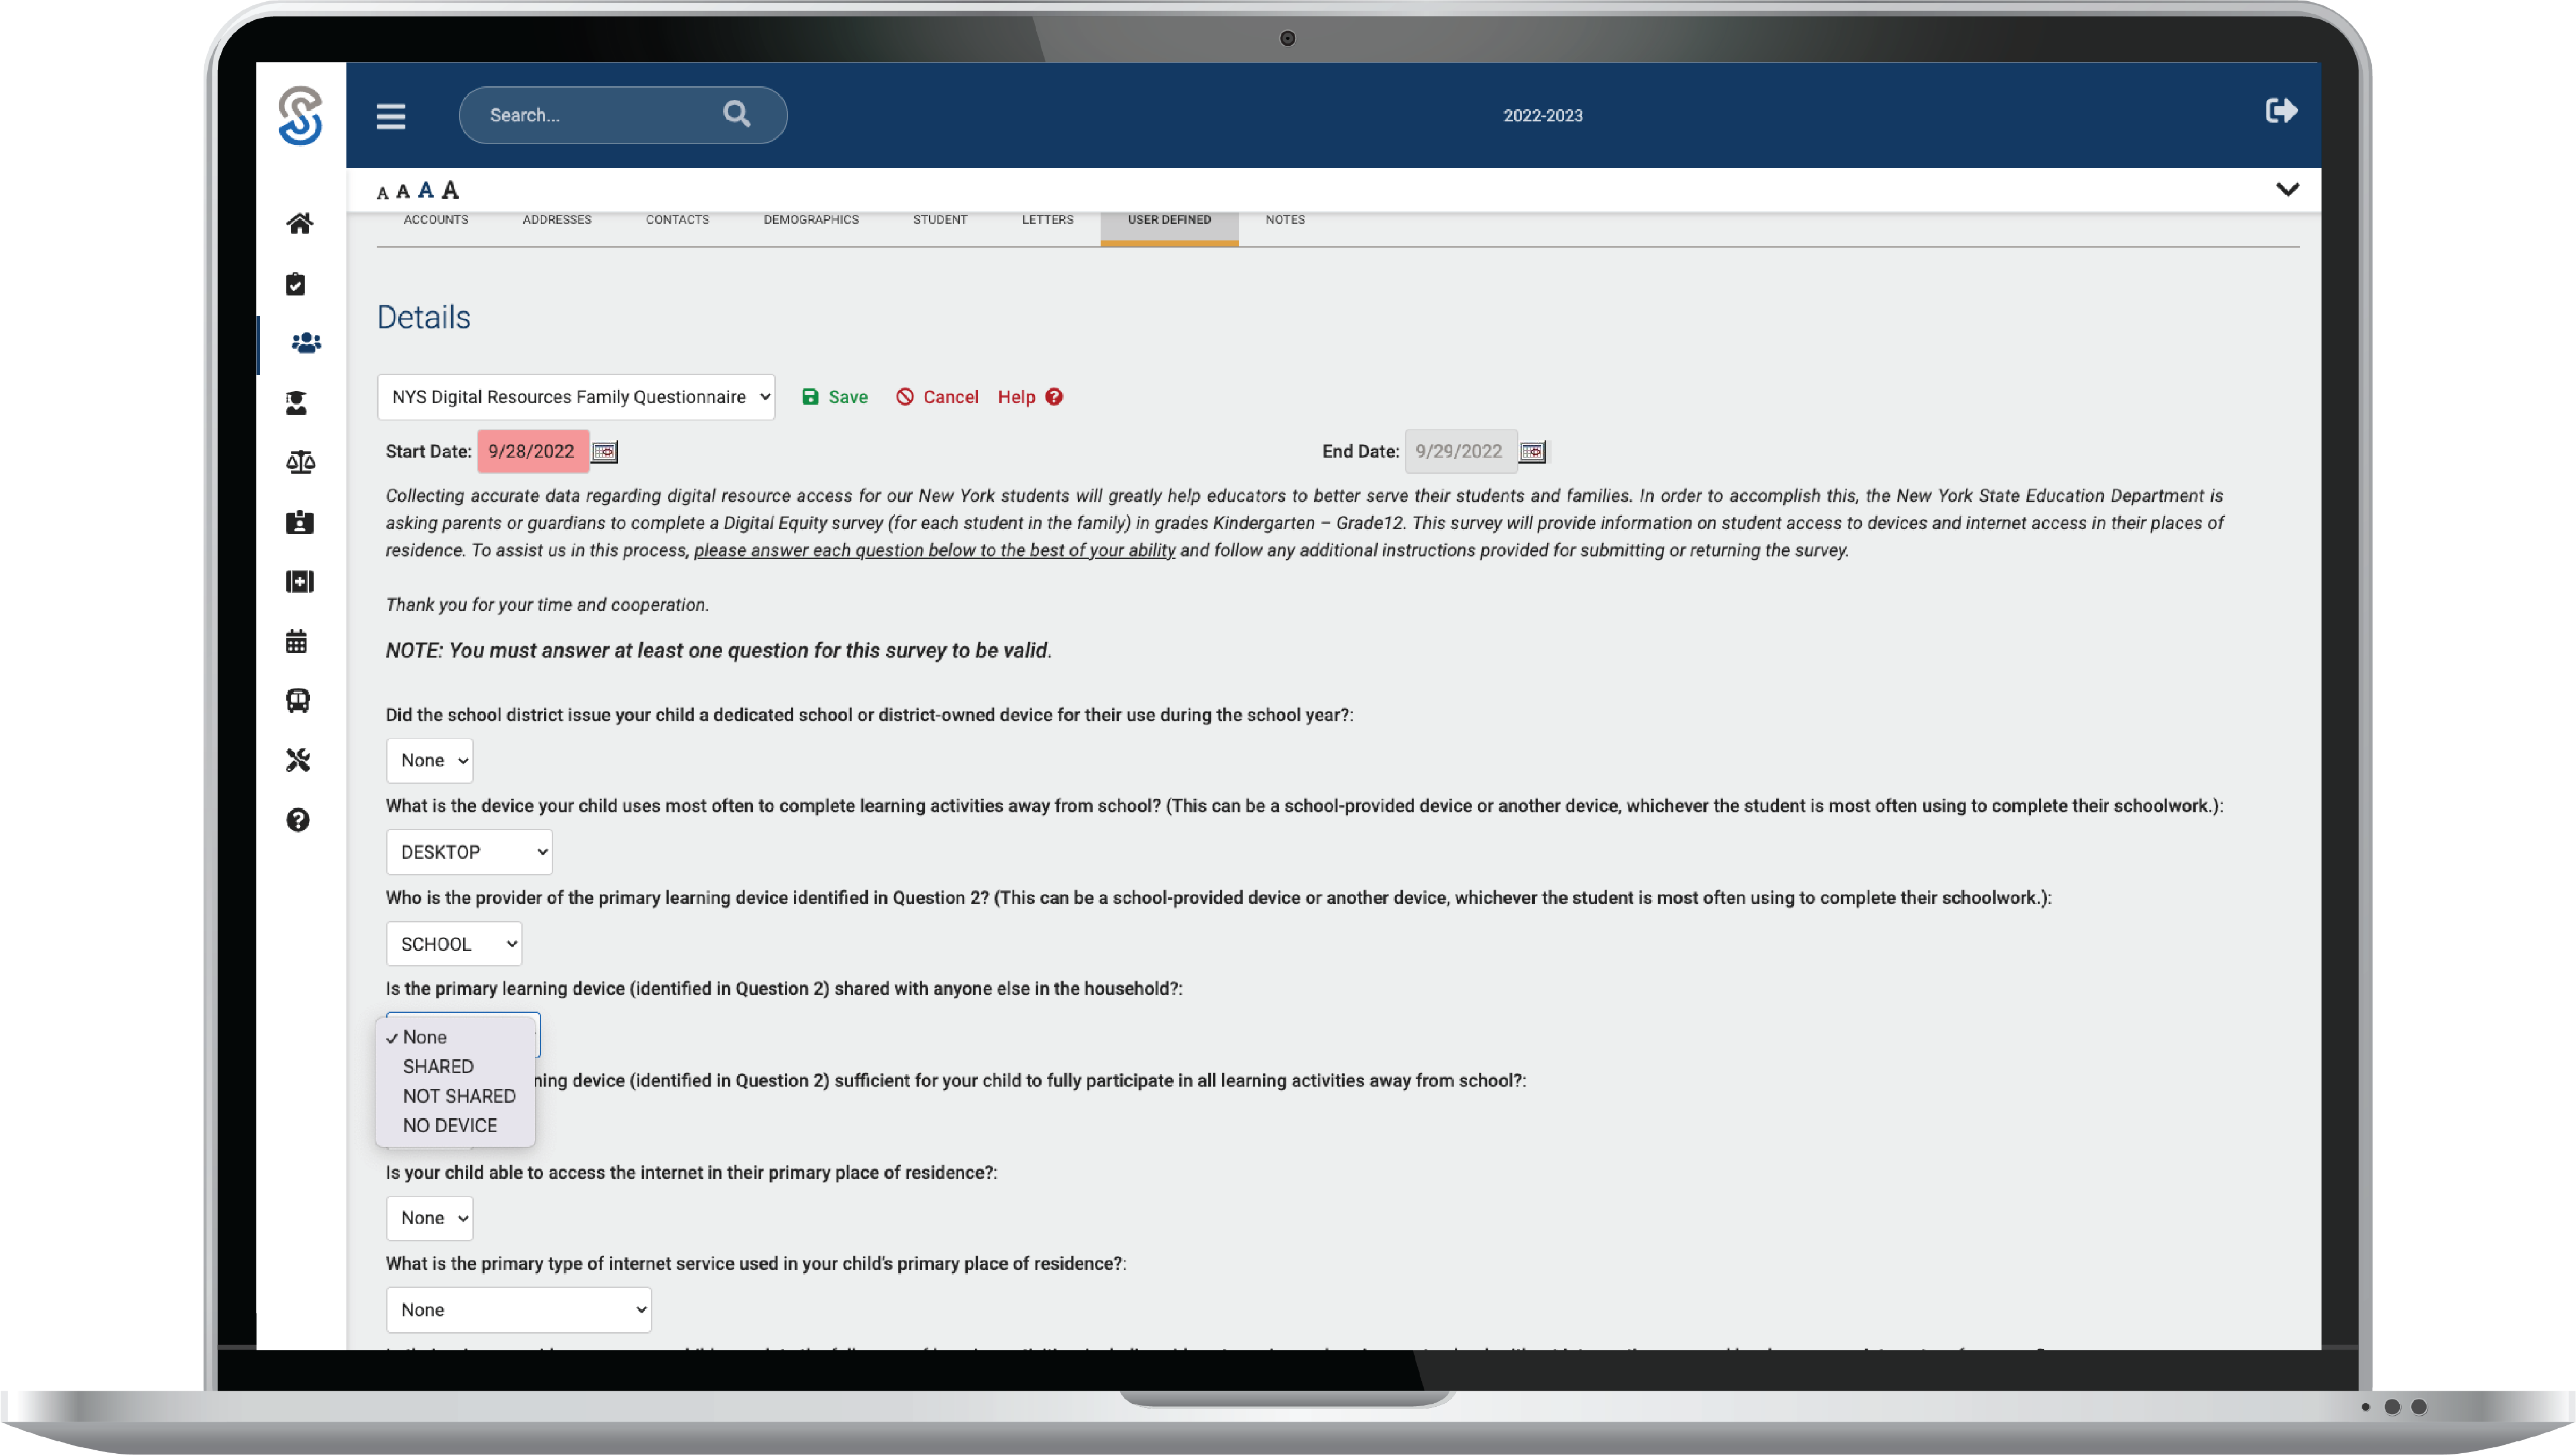Click the Clipboard/Reports icon in sidebar
2576x1455 pixels.
click(x=299, y=283)
